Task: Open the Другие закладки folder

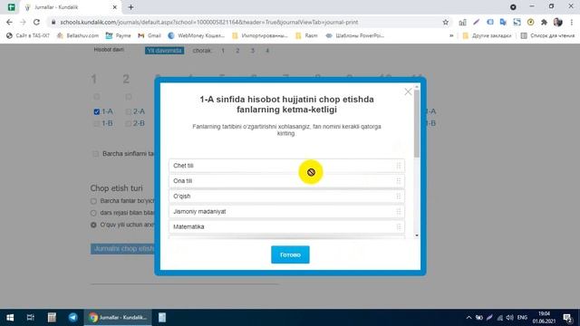Action: pyautogui.click(x=487, y=35)
